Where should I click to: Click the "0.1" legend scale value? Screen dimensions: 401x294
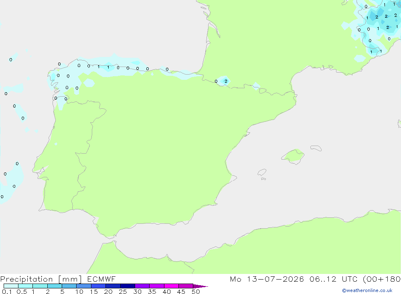(x=7, y=292)
